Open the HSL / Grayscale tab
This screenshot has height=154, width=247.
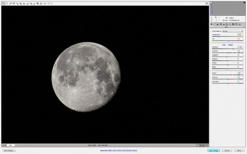click(221, 24)
